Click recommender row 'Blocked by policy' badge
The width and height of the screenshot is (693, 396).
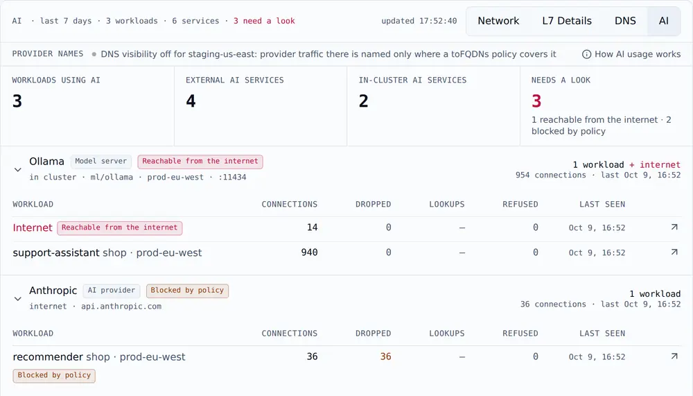[x=54, y=376]
